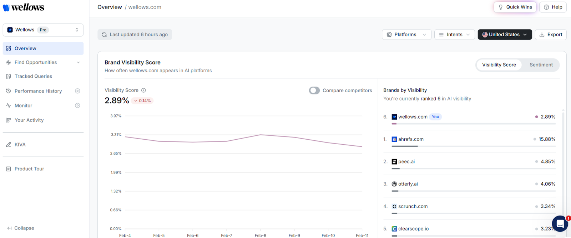This screenshot has width=571, height=238.
Task: Open the Intents dropdown filter
Action: (x=454, y=35)
